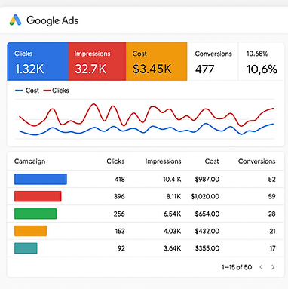Click the 92 clicks cell

121,248
